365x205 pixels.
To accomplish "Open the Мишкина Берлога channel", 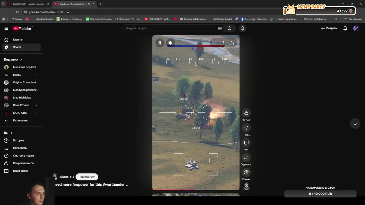I will click(21, 67).
